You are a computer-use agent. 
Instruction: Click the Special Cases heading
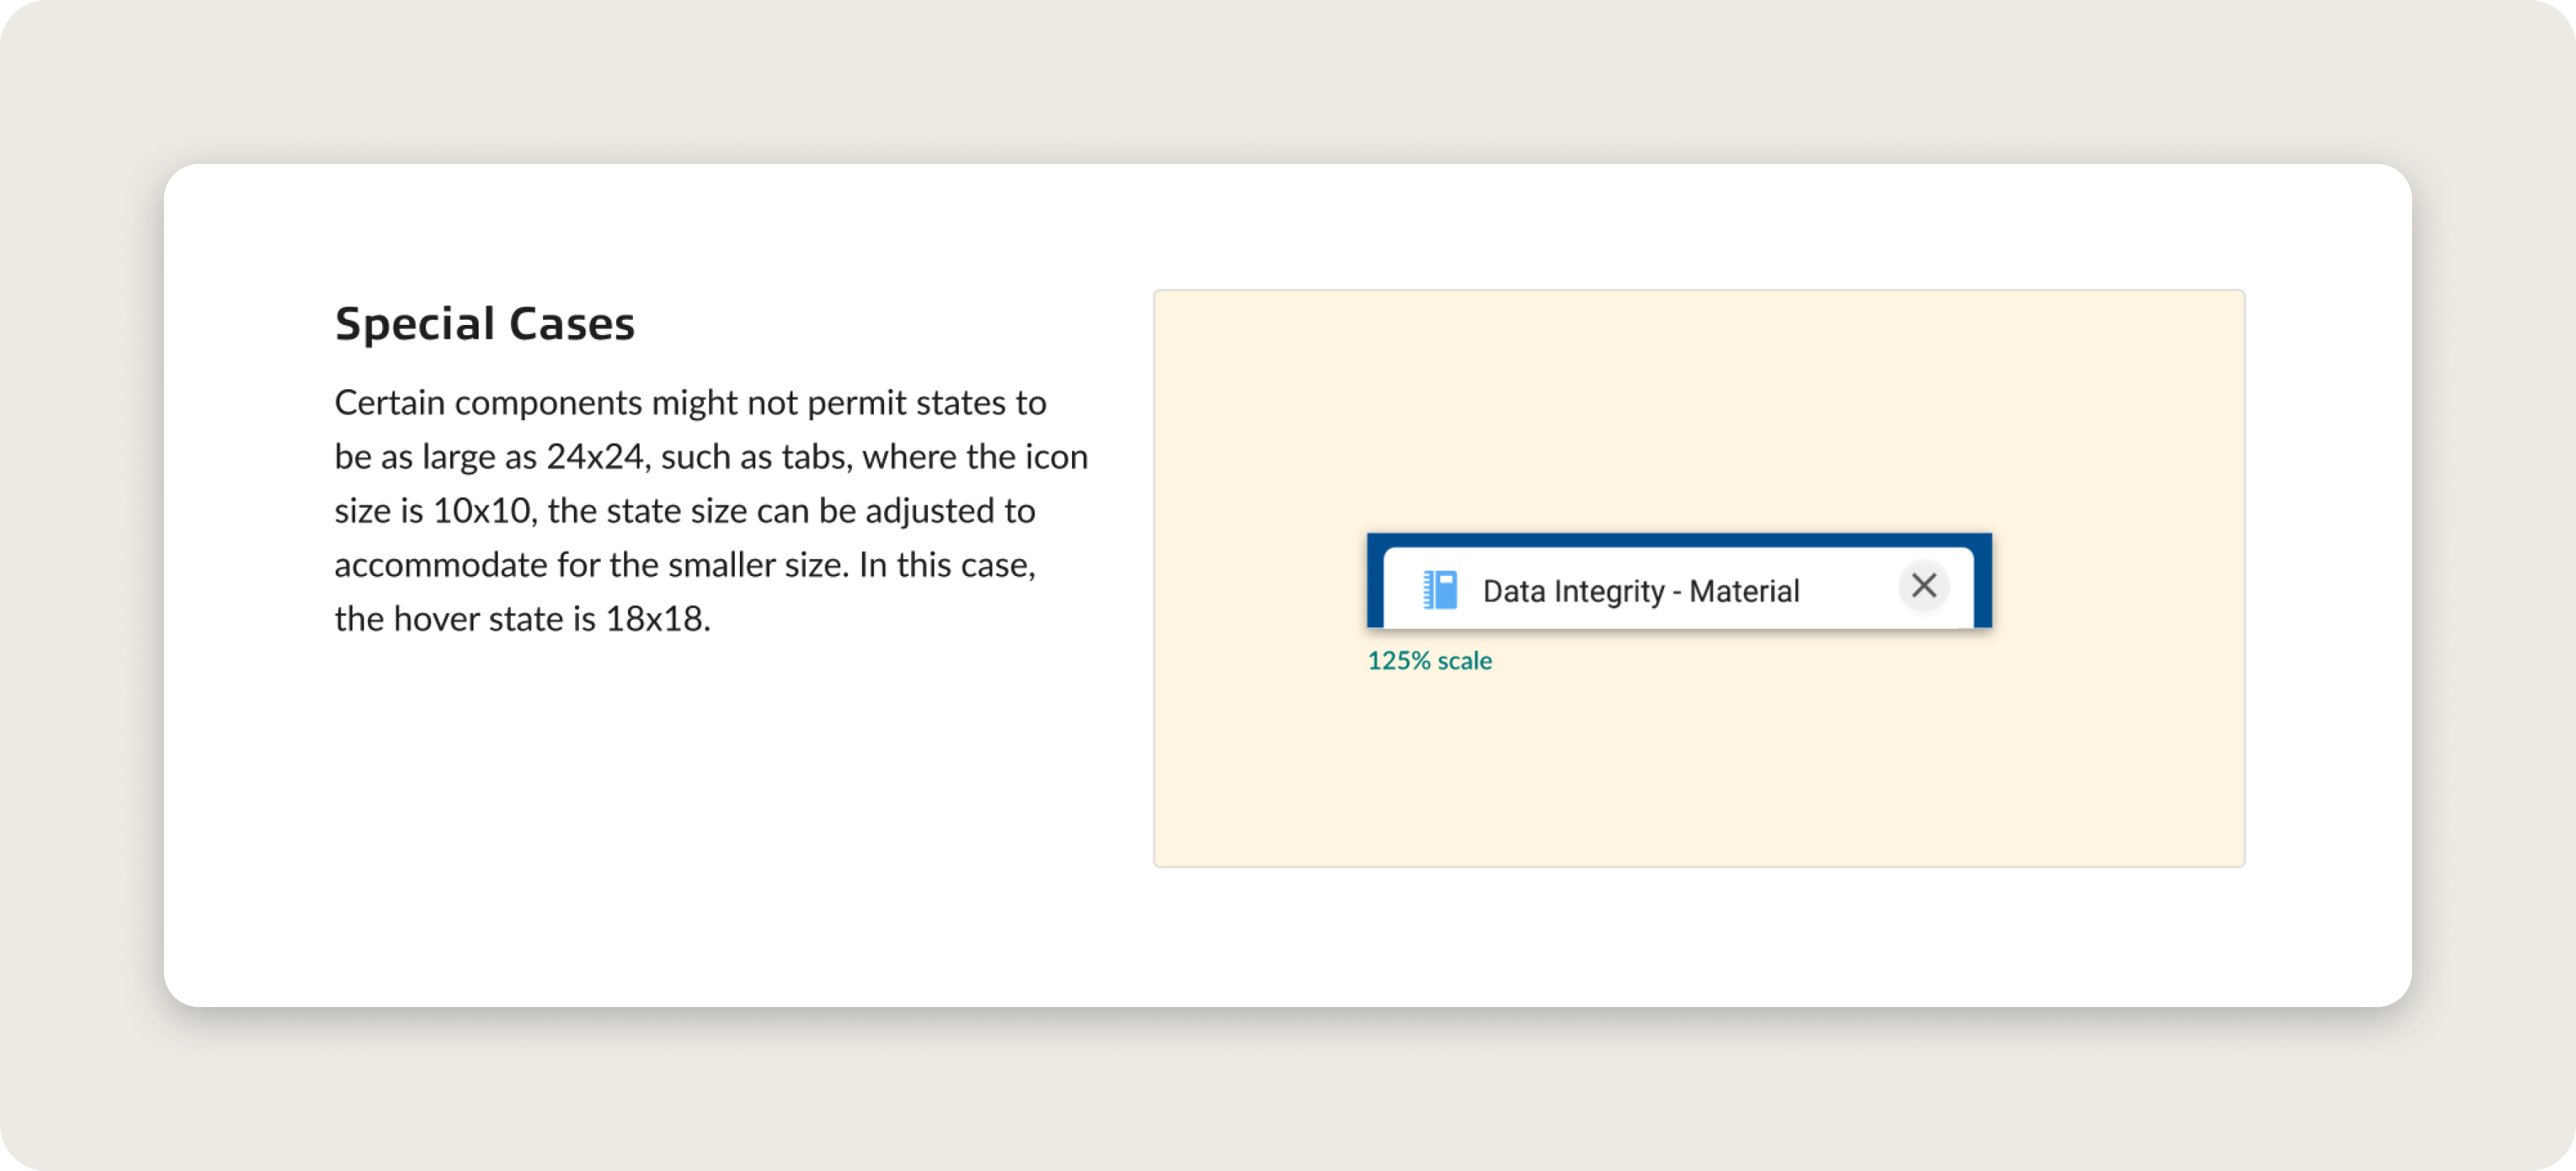[x=484, y=324]
